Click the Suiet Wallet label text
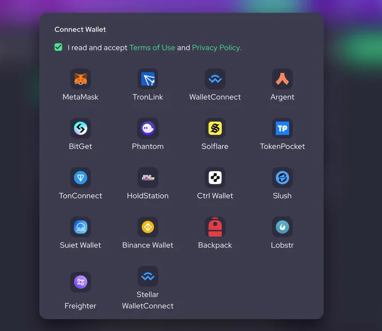Image resolution: width=382 pixels, height=331 pixels. 80,245
